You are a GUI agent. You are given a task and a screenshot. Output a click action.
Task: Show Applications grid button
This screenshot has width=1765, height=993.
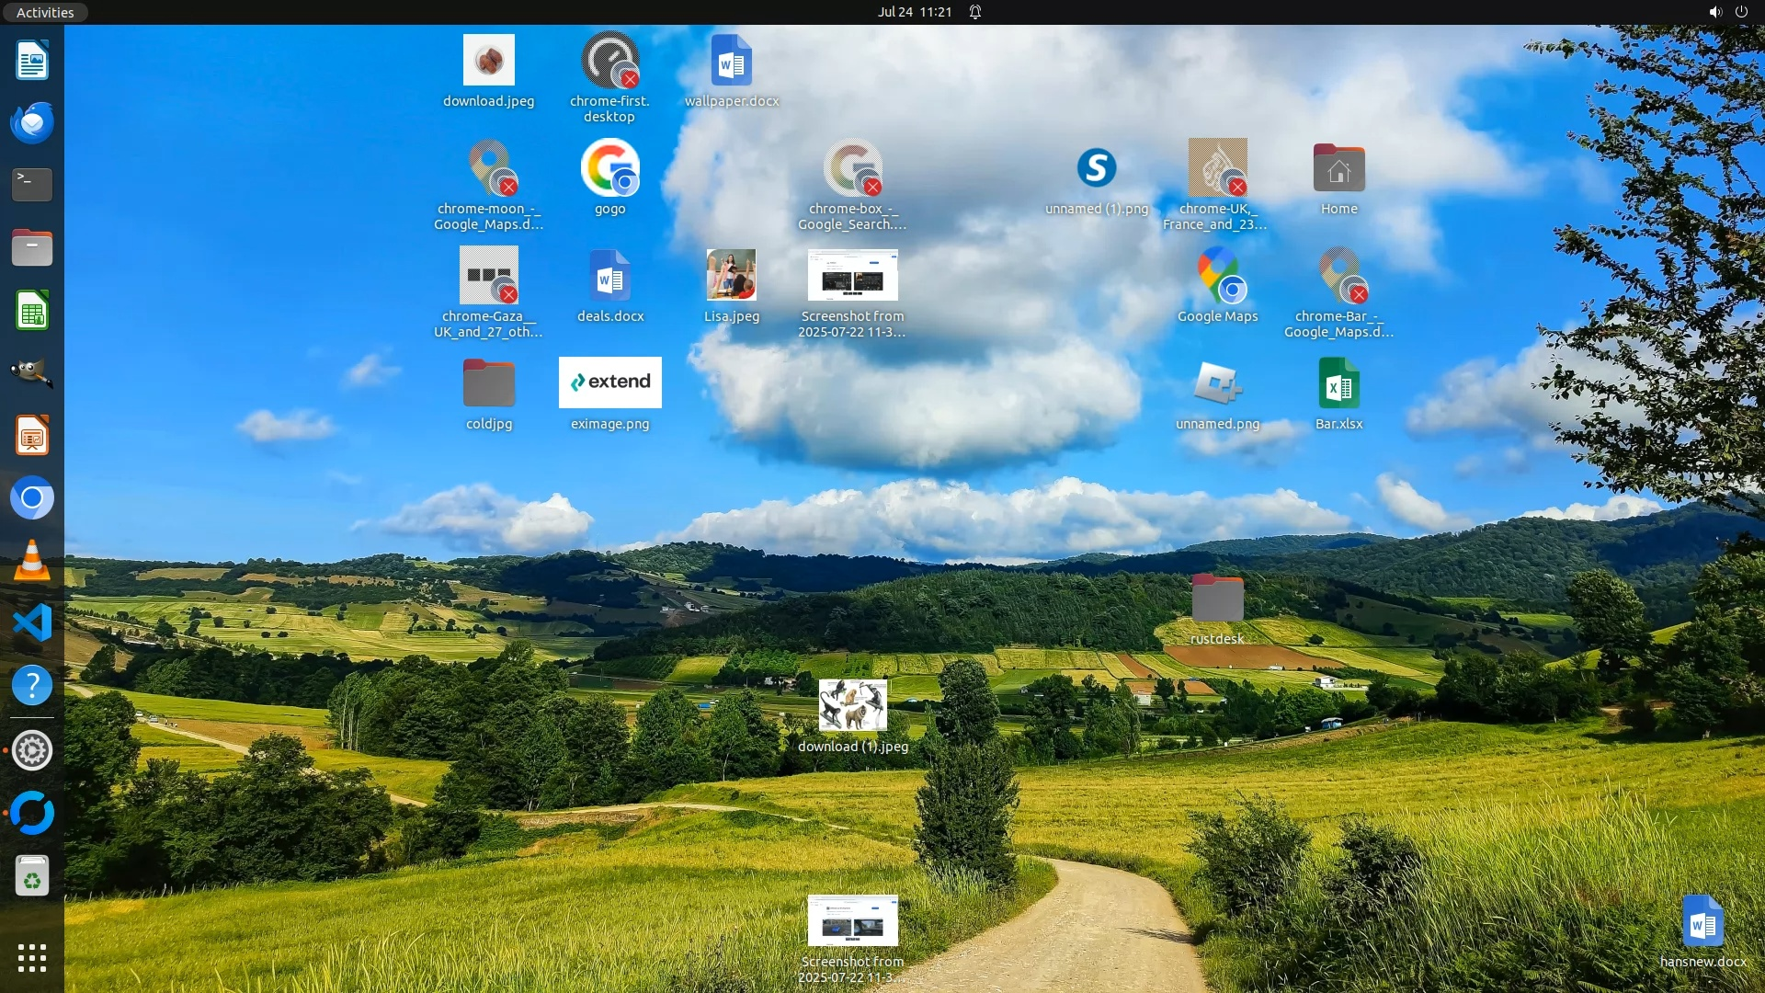(32, 958)
